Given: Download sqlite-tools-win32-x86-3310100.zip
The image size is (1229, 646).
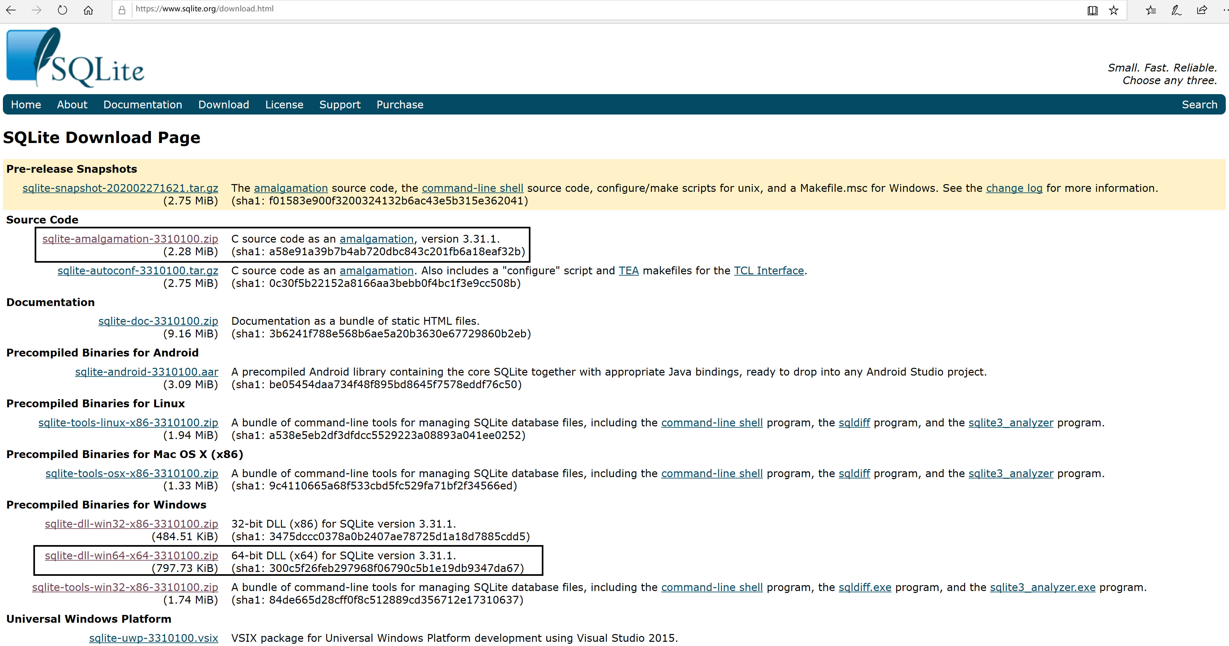Looking at the screenshot, I should pyautogui.click(x=125, y=587).
